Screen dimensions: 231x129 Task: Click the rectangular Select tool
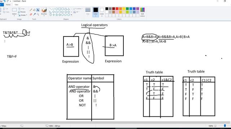point(14,10)
